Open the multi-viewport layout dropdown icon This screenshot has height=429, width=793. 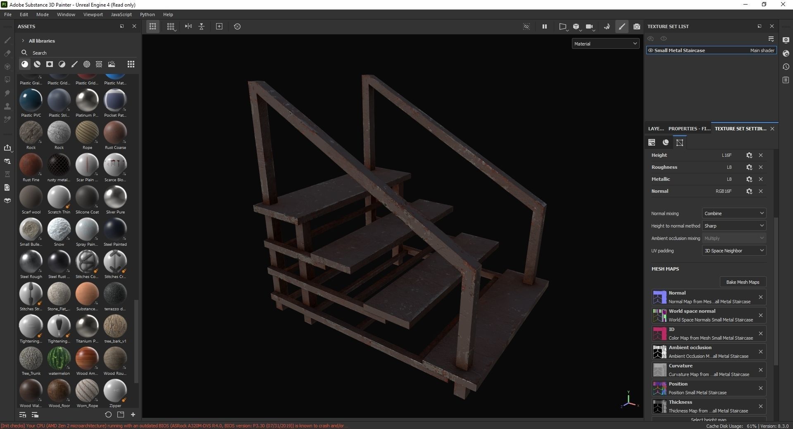click(171, 26)
